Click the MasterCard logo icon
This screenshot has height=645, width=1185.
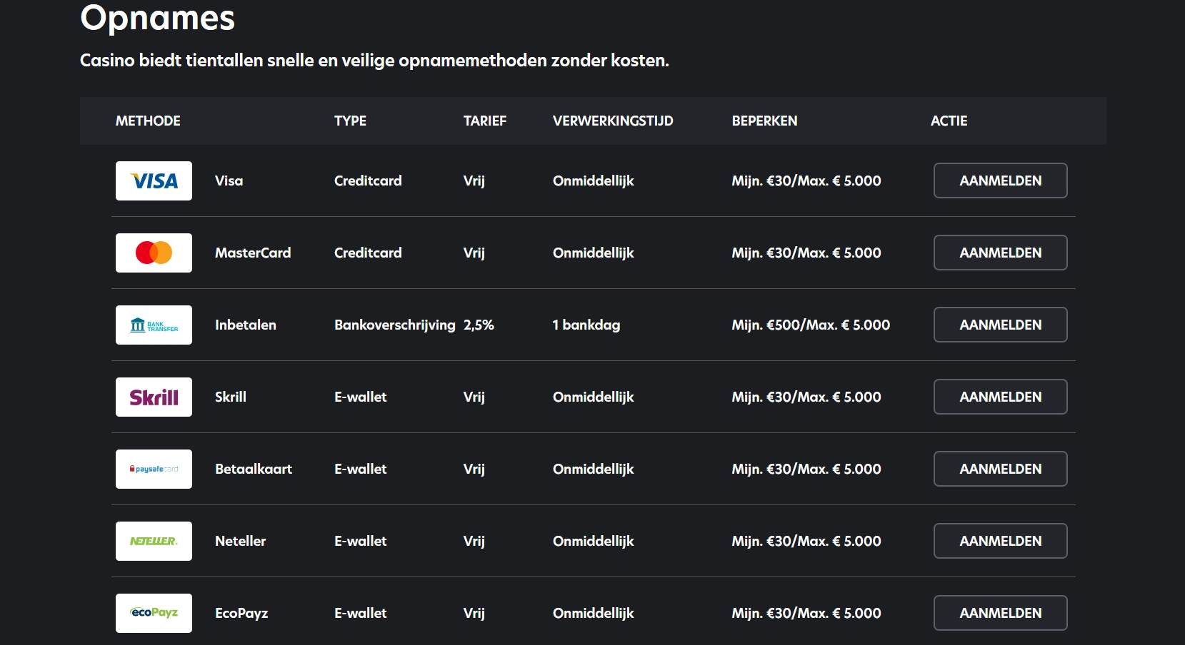[x=154, y=253]
